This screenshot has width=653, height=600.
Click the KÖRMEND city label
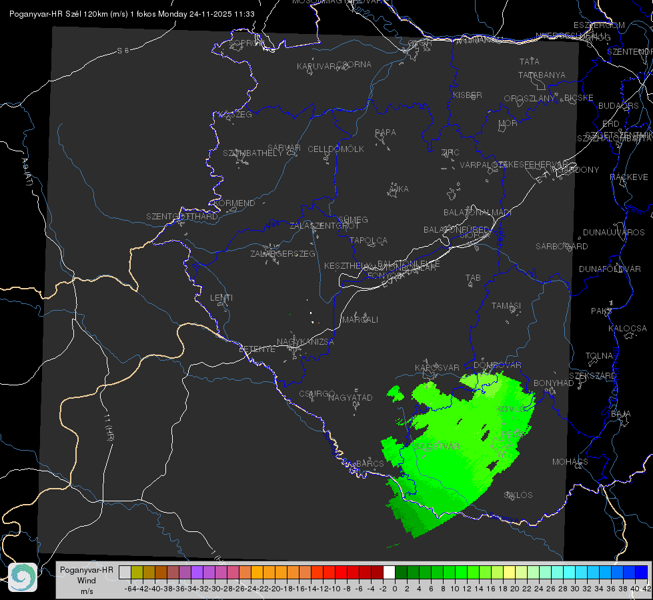pos(233,203)
